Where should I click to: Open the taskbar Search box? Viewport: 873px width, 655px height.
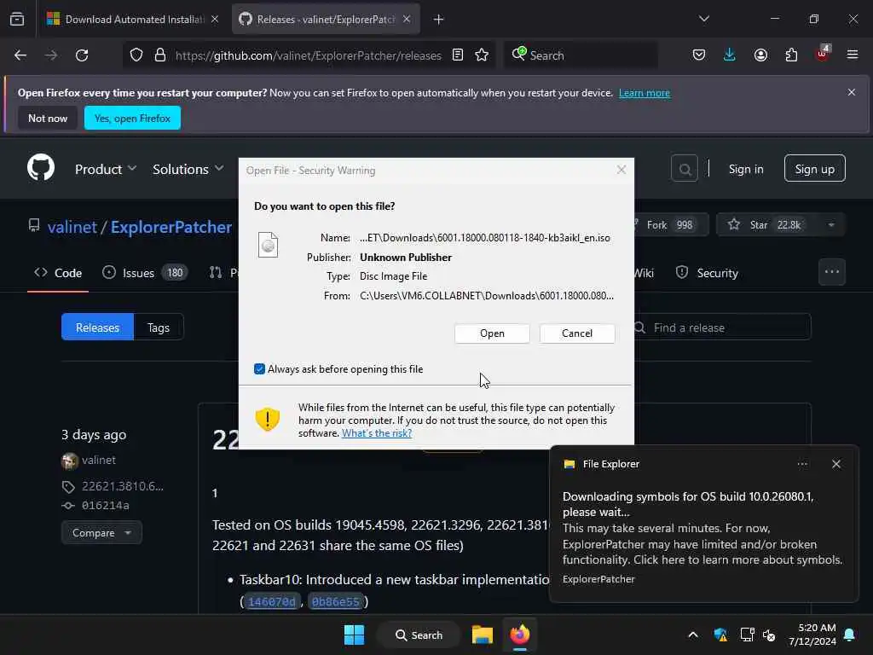419,635
